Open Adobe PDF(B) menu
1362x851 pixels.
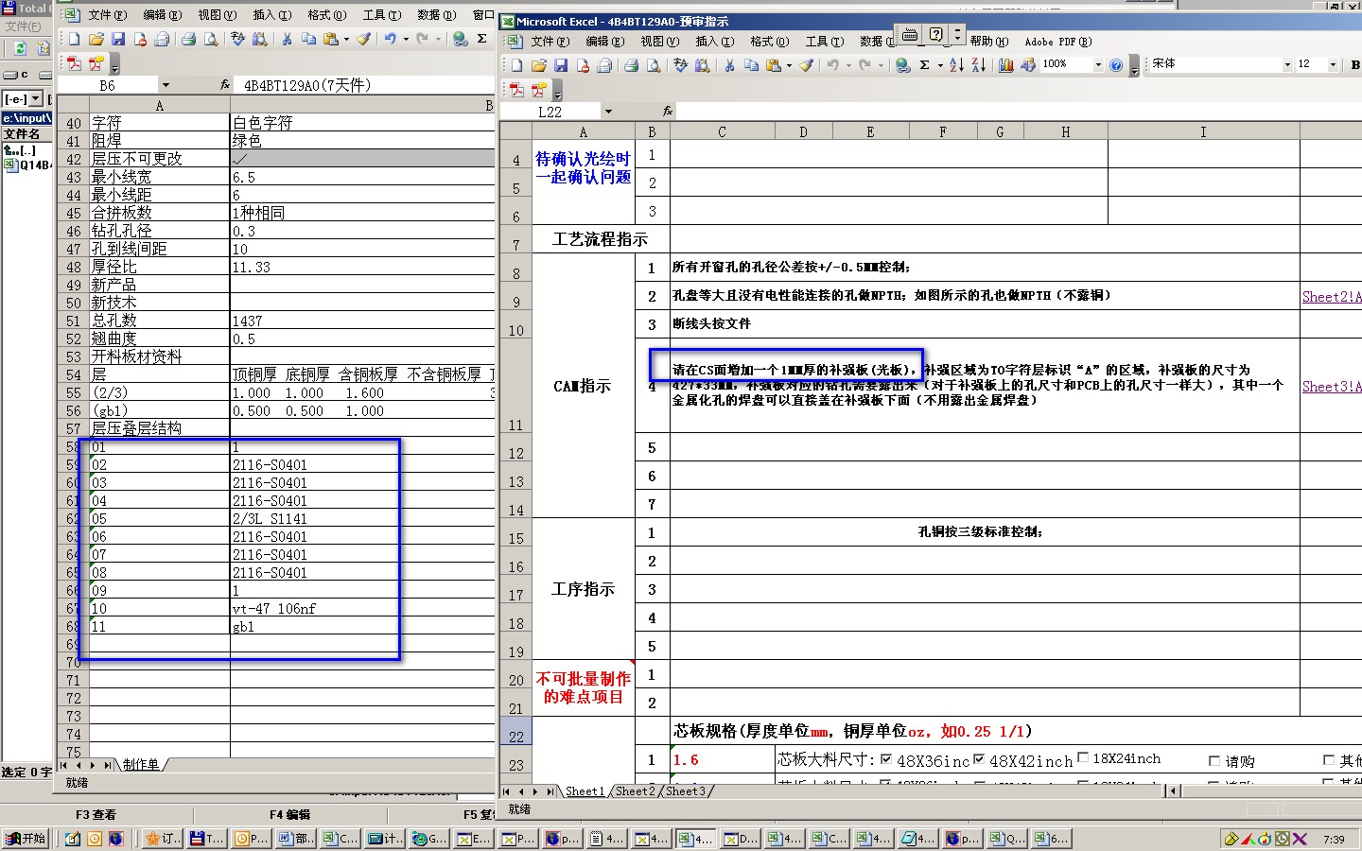click(1057, 42)
